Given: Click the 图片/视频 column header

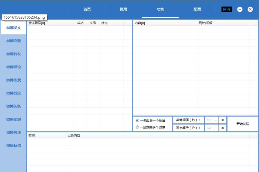Looking at the screenshot, I should point(223,23).
